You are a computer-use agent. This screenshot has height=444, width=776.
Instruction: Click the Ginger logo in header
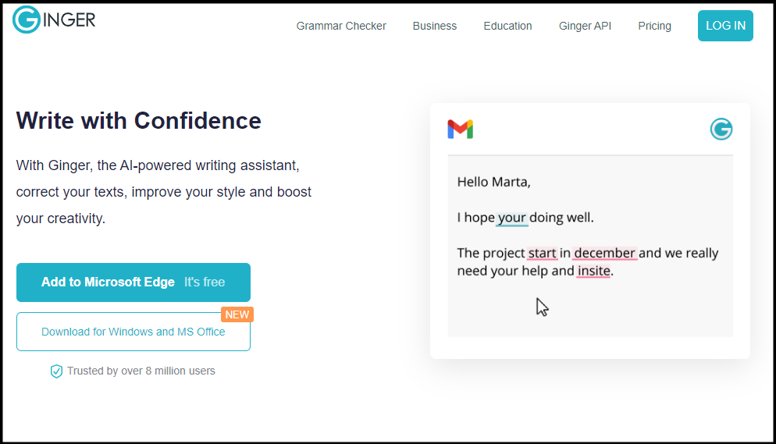(x=54, y=20)
